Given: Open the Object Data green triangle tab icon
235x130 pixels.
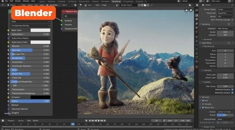Looking at the screenshot, I should click(197, 57).
